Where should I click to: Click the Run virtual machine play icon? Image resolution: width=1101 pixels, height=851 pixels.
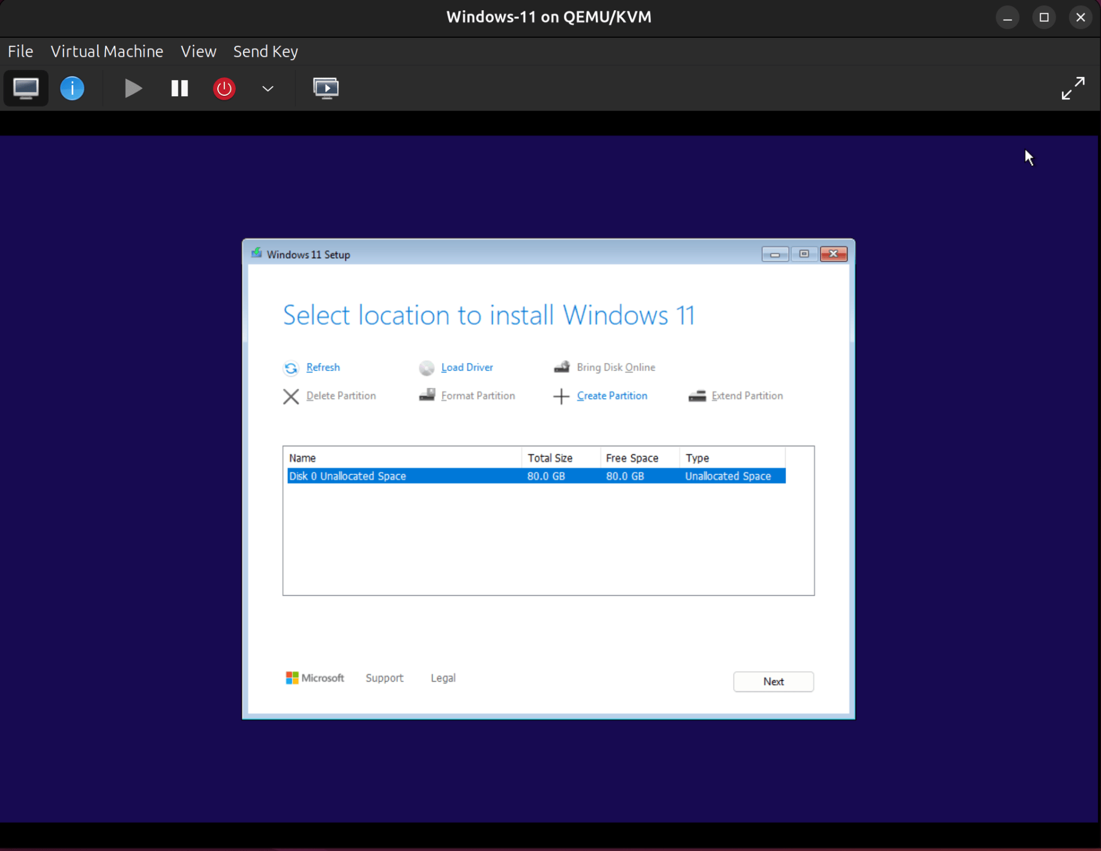coord(132,88)
